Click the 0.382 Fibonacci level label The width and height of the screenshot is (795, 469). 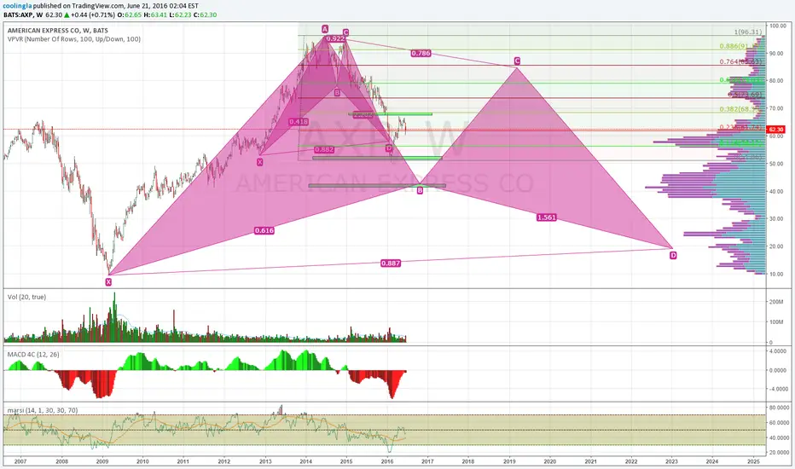740,109
